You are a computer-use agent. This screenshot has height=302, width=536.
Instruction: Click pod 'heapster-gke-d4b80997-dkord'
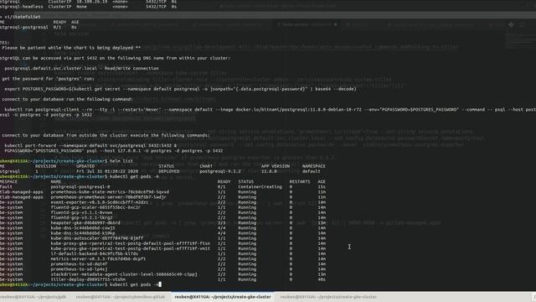[85, 223]
